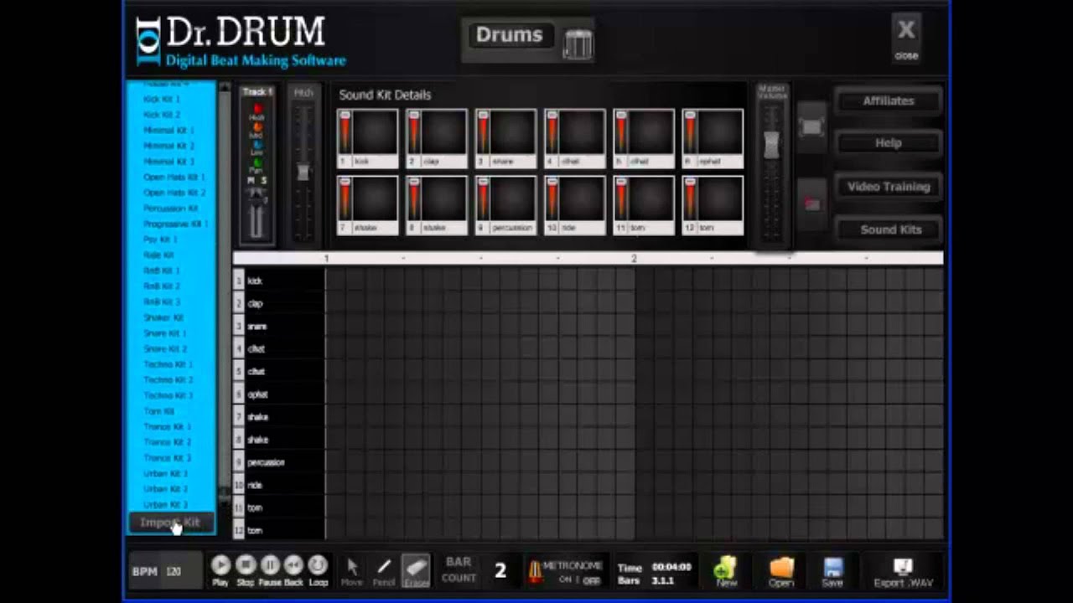Turn the metronome ON
The width and height of the screenshot is (1073, 603).
pyautogui.click(x=565, y=580)
